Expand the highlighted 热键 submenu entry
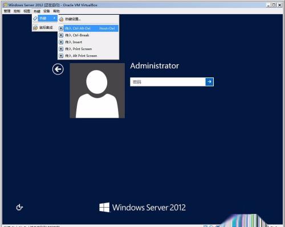Image resolution: width=285 pixels, height=227 pixels. [x=45, y=18]
